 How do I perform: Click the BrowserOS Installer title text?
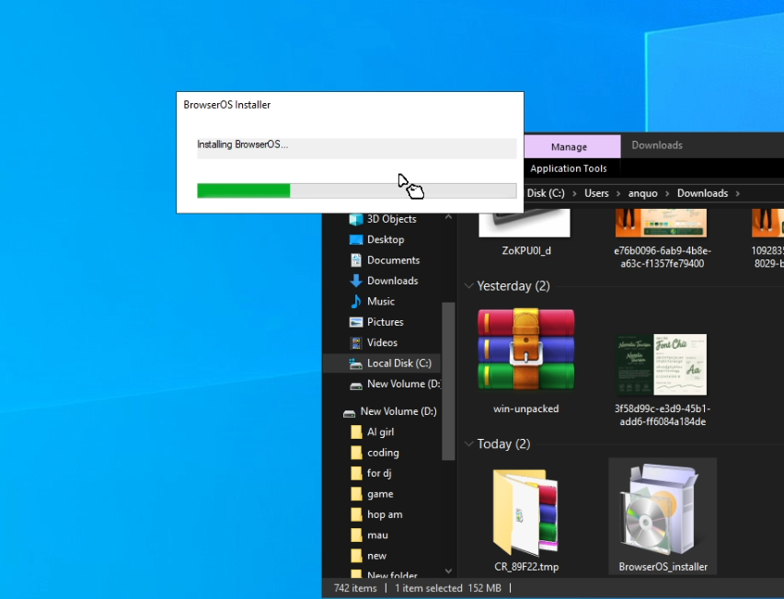coord(227,105)
